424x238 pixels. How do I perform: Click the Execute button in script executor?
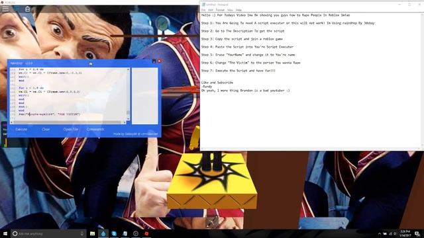coord(21,130)
